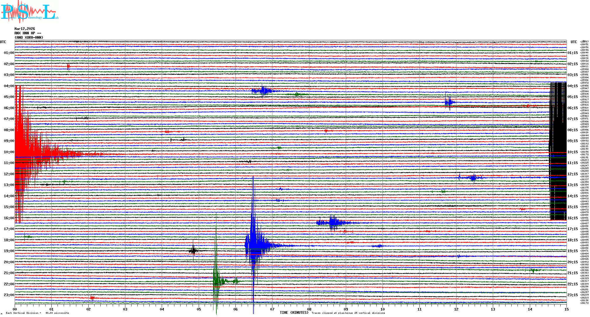590x317 pixels.
Task: Click the TIME (MINUTES) axis title
Action: pyautogui.click(x=294, y=313)
